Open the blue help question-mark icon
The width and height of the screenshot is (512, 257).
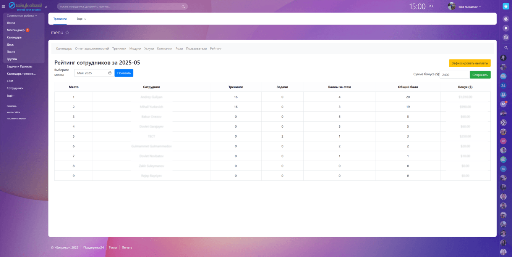pos(506,6)
